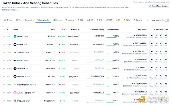Switch to the All Crypto tab

coord(8,20)
